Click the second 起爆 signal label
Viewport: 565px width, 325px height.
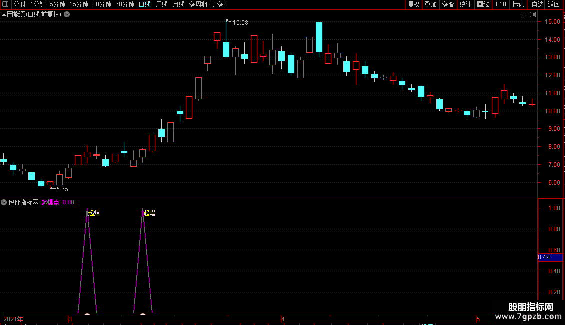[x=150, y=213]
